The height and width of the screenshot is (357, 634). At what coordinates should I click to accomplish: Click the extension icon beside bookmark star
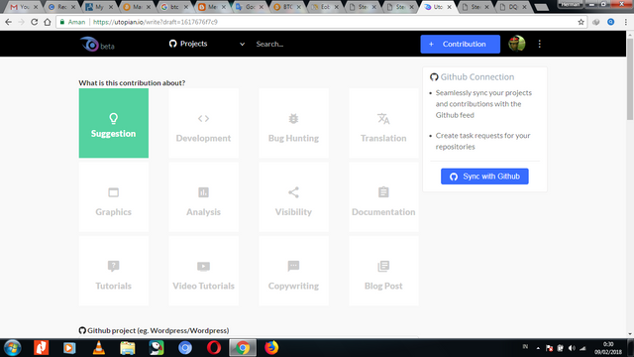tap(596, 22)
